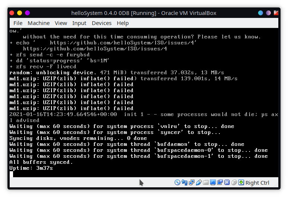The width and height of the screenshot is (288, 197).
Task: Click the 'All buffers synced.' line
Action: coord(41,162)
